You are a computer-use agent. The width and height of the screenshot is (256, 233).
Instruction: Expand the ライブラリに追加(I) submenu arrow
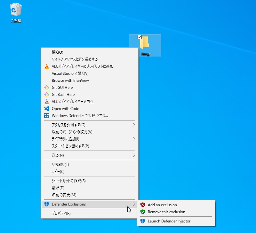point(133,139)
